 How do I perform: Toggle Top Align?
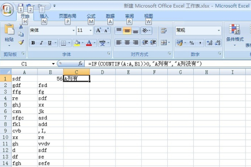tap(119, 30)
